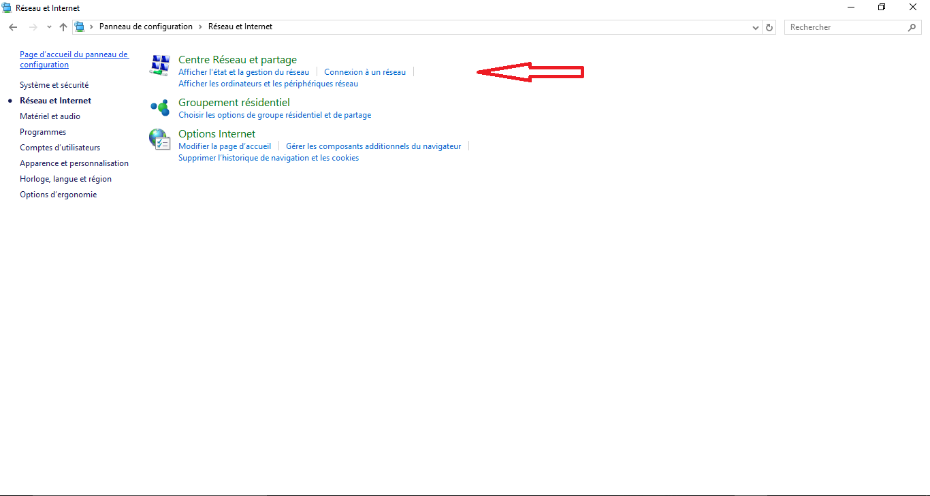Screen dimensions: 930x496
Task: Select Matériel et audio in sidebar
Action: (x=50, y=116)
